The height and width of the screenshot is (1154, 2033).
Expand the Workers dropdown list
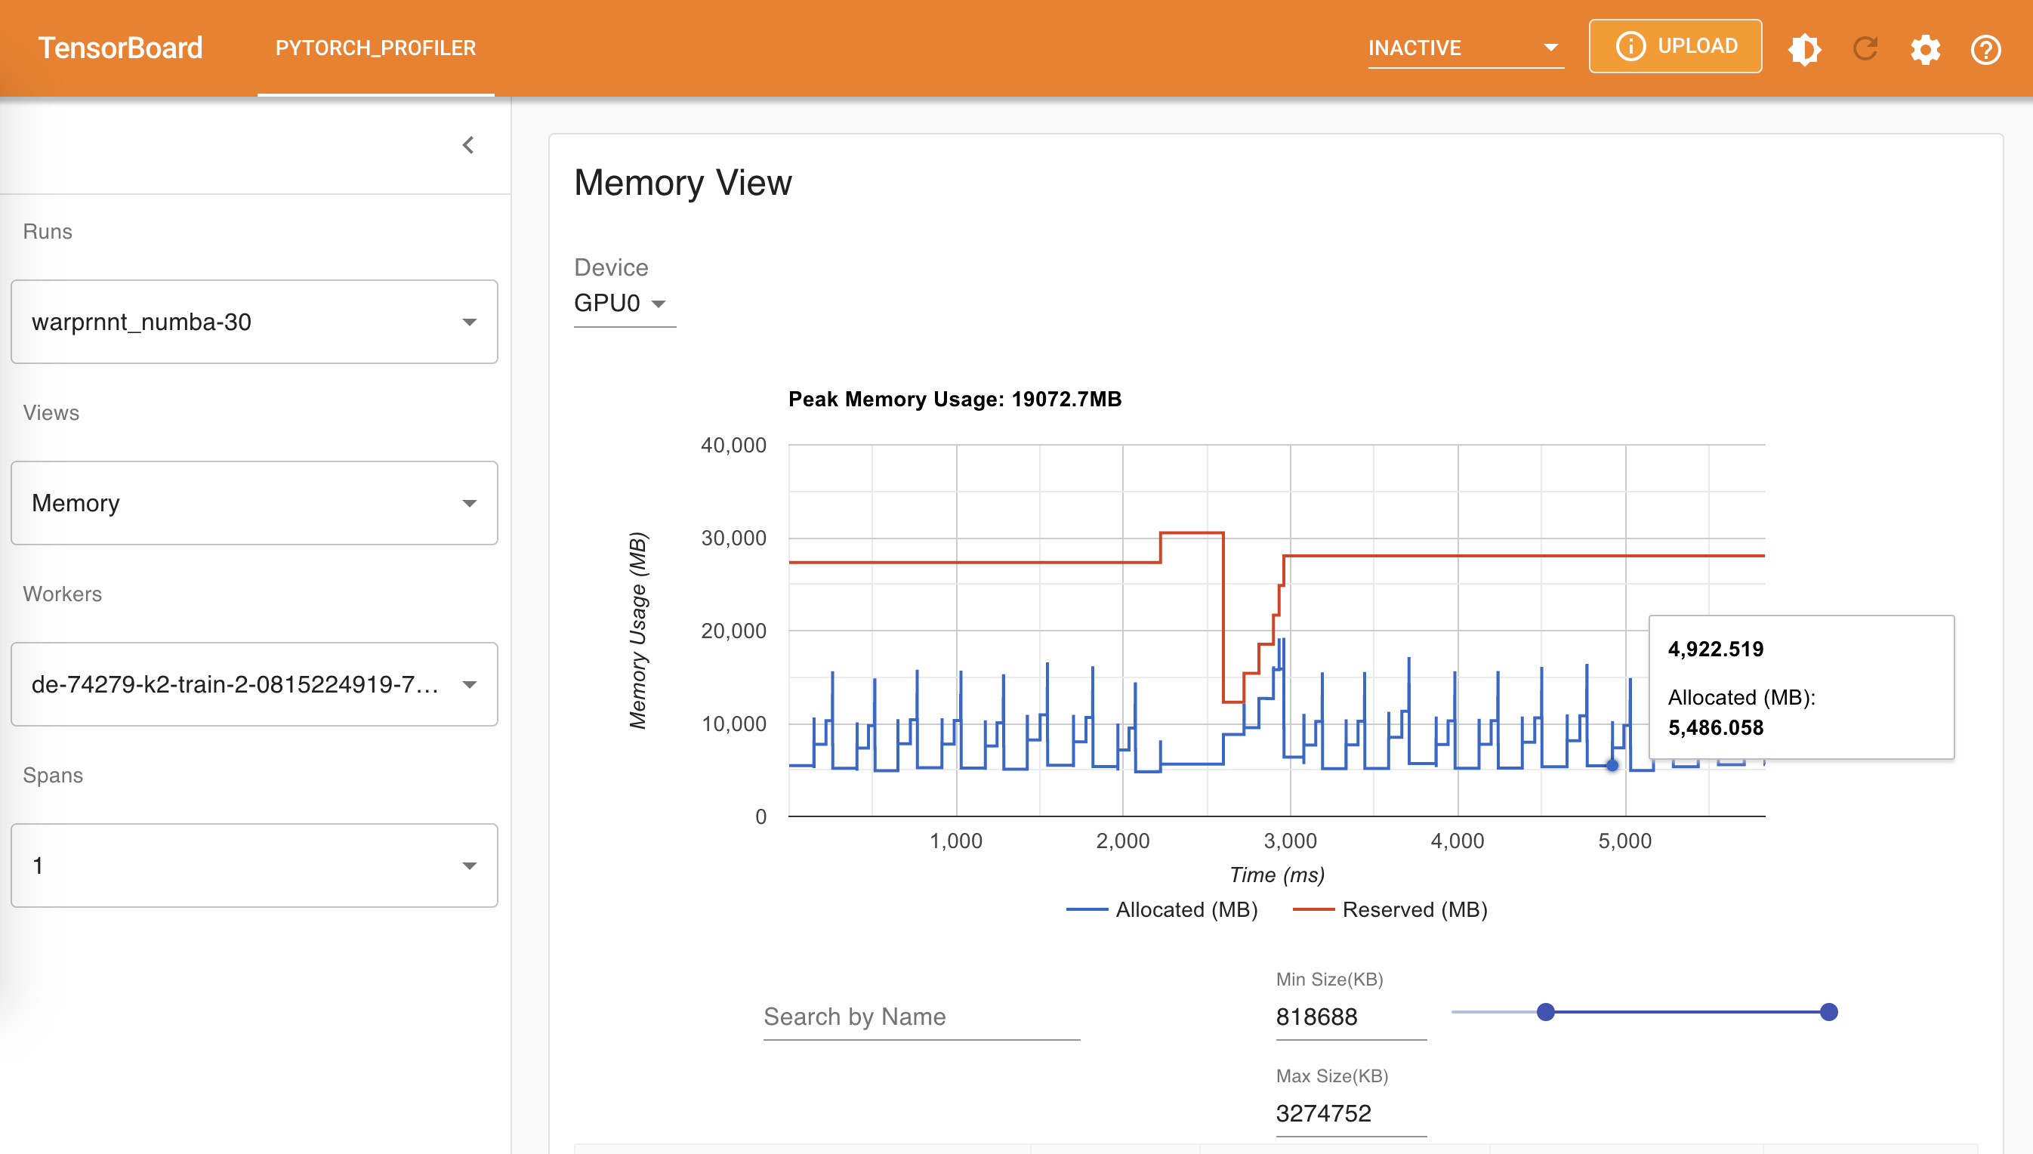point(254,684)
